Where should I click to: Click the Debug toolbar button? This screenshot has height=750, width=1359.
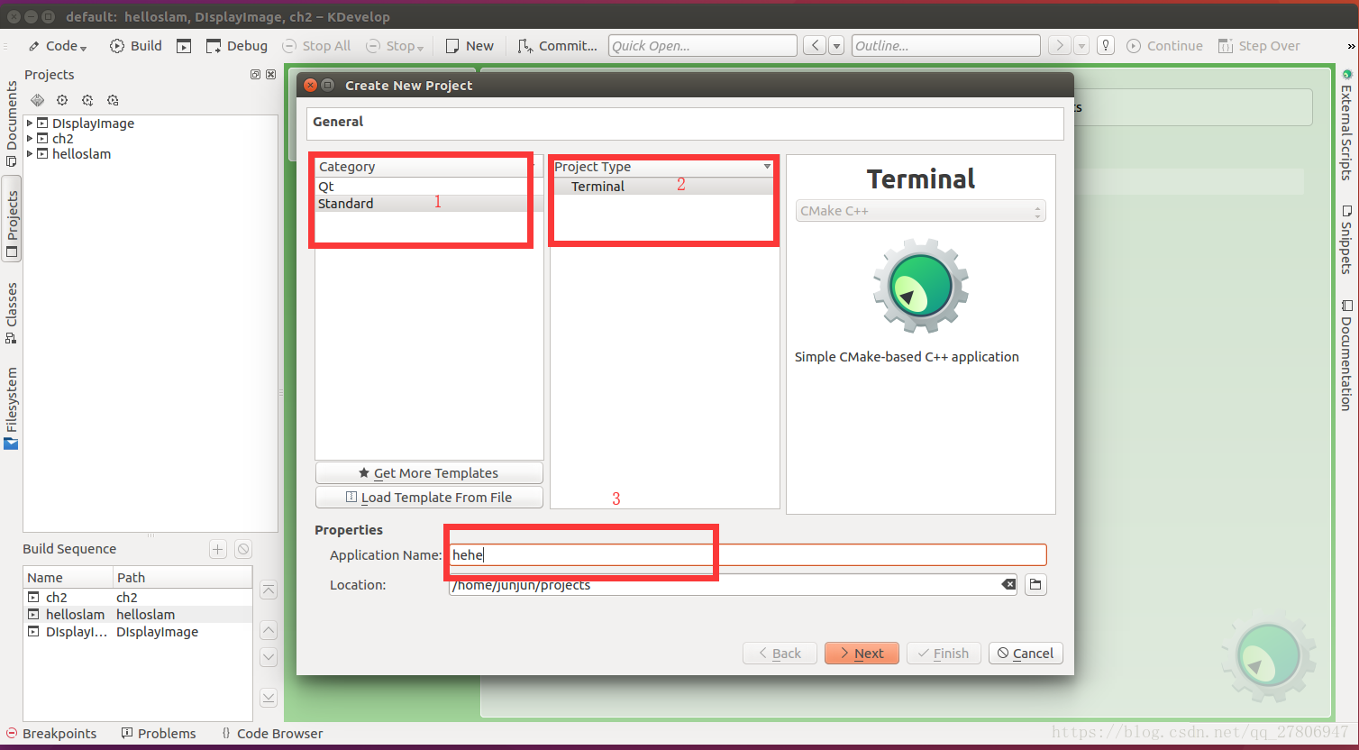pyautogui.click(x=236, y=46)
